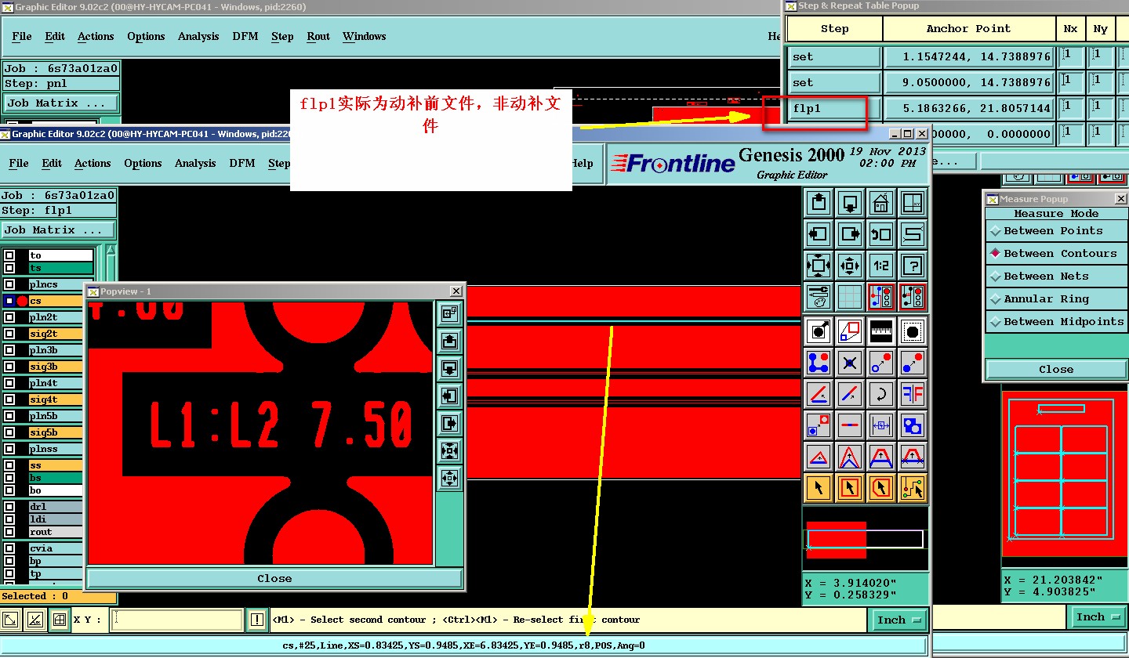The image size is (1129, 658).
Task: Click Help menu in flp1 editor
Action: tap(583, 163)
